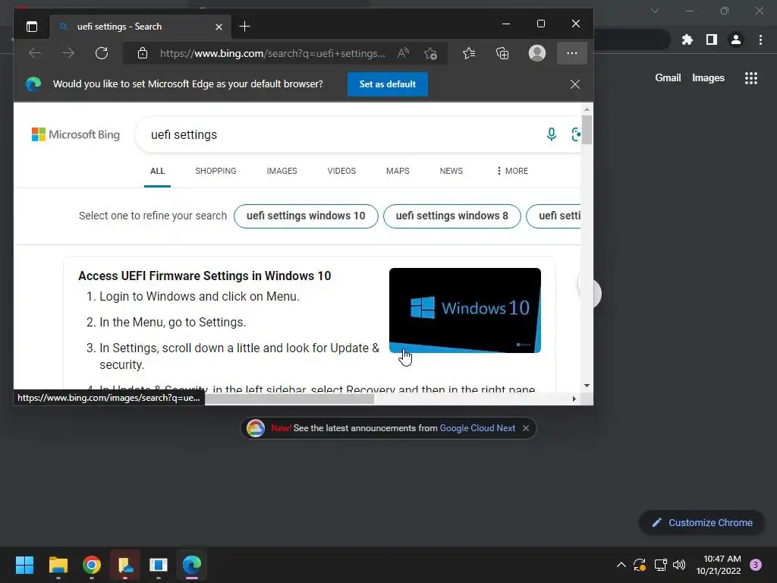Screen dimensions: 777x583
Task: Open Chrome Extensions puzzle icon
Action: (x=687, y=39)
